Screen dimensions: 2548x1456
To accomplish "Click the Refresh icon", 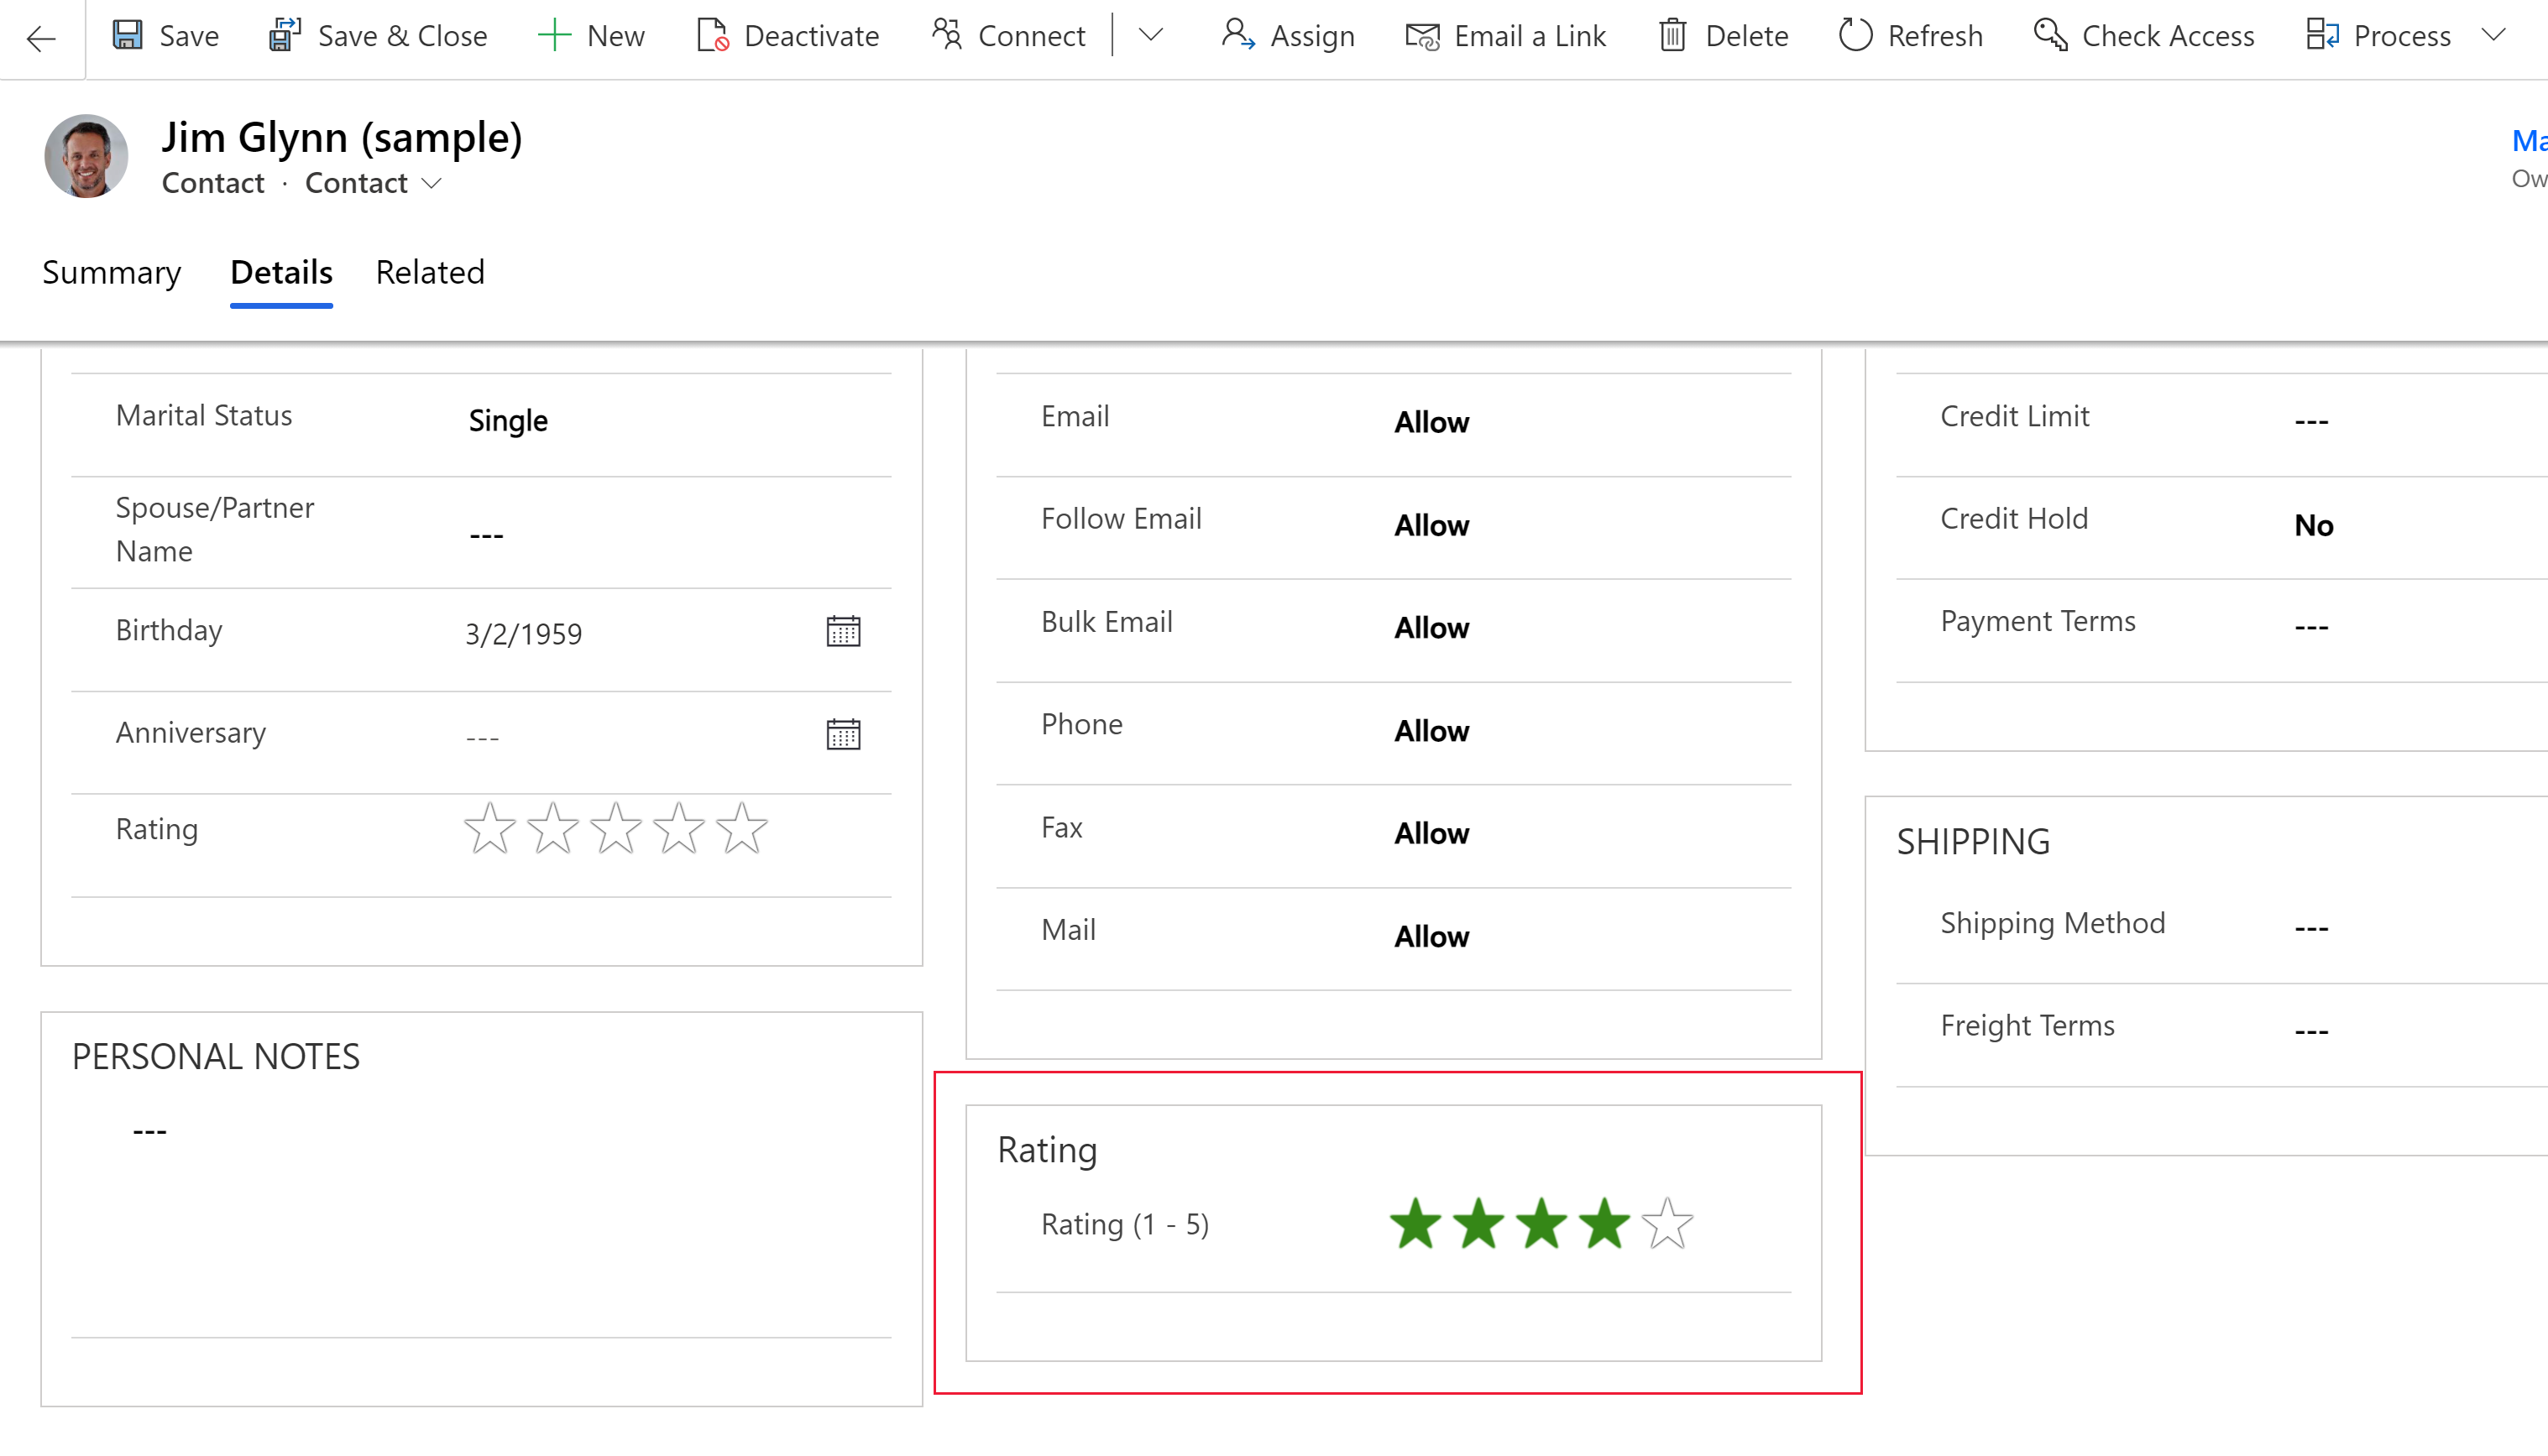I will coord(1853,35).
